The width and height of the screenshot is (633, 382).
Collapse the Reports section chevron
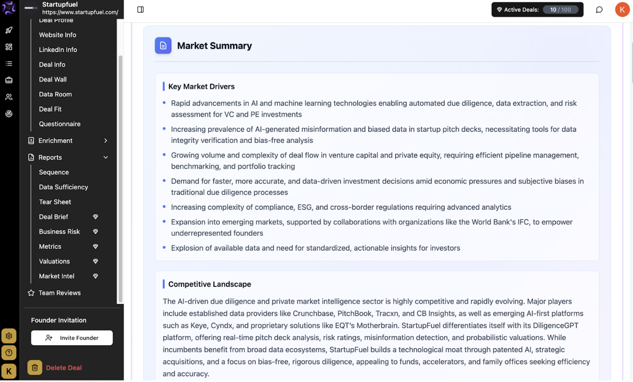(106, 157)
